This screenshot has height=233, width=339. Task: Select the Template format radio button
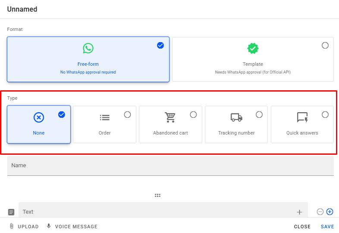pos(325,46)
